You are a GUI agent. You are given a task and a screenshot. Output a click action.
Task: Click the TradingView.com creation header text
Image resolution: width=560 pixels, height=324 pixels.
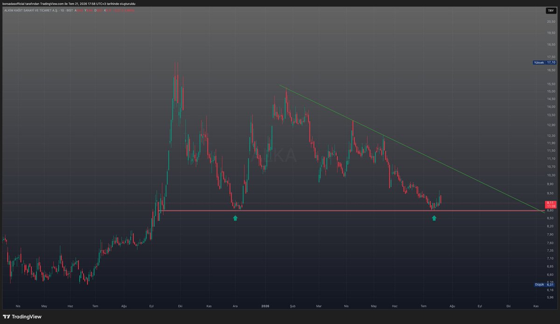[x=70, y=3]
